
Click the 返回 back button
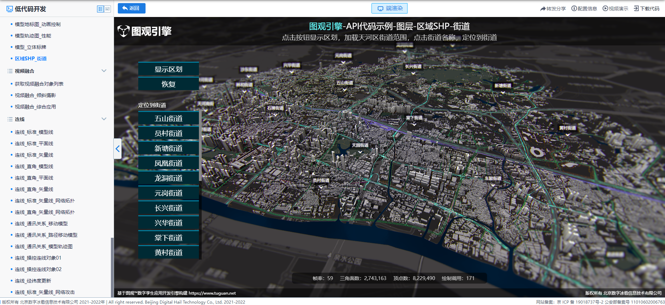click(131, 8)
